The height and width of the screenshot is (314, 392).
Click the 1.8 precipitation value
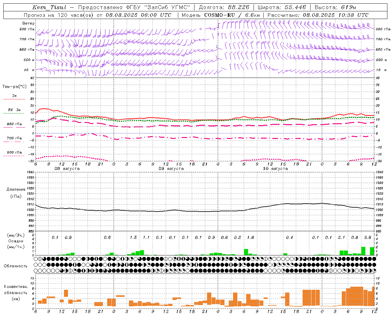pyautogui.click(x=250, y=238)
